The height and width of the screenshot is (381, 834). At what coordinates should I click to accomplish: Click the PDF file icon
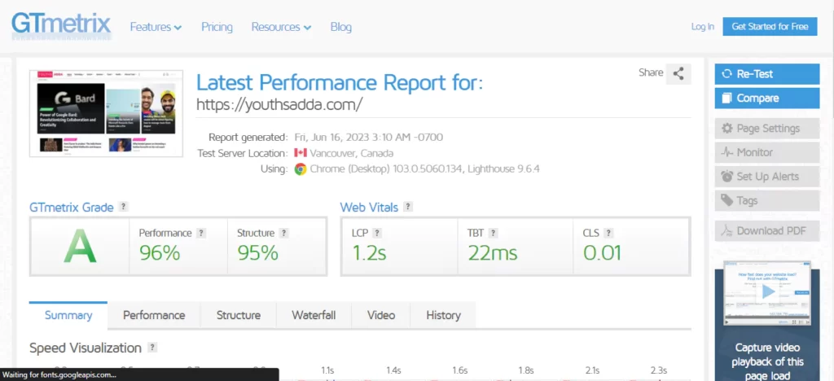point(726,231)
